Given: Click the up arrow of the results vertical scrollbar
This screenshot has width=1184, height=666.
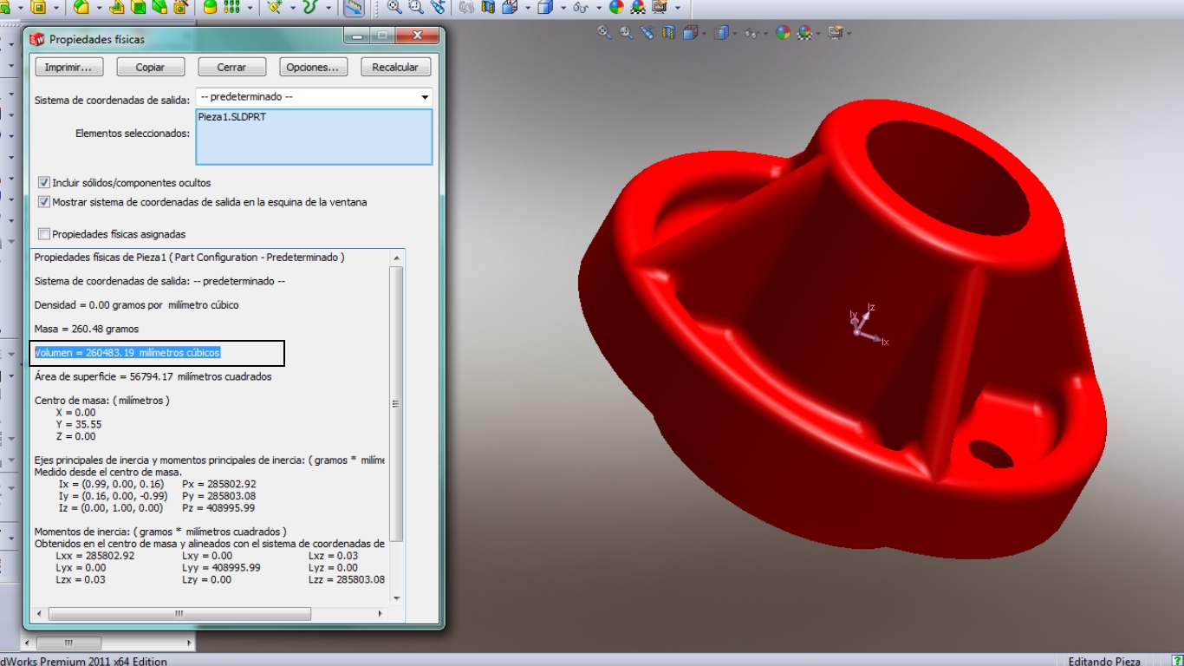Looking at the screenshot, I should pos(396,258).
